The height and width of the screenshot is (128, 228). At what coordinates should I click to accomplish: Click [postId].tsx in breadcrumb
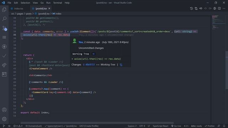tap(44, 14)
